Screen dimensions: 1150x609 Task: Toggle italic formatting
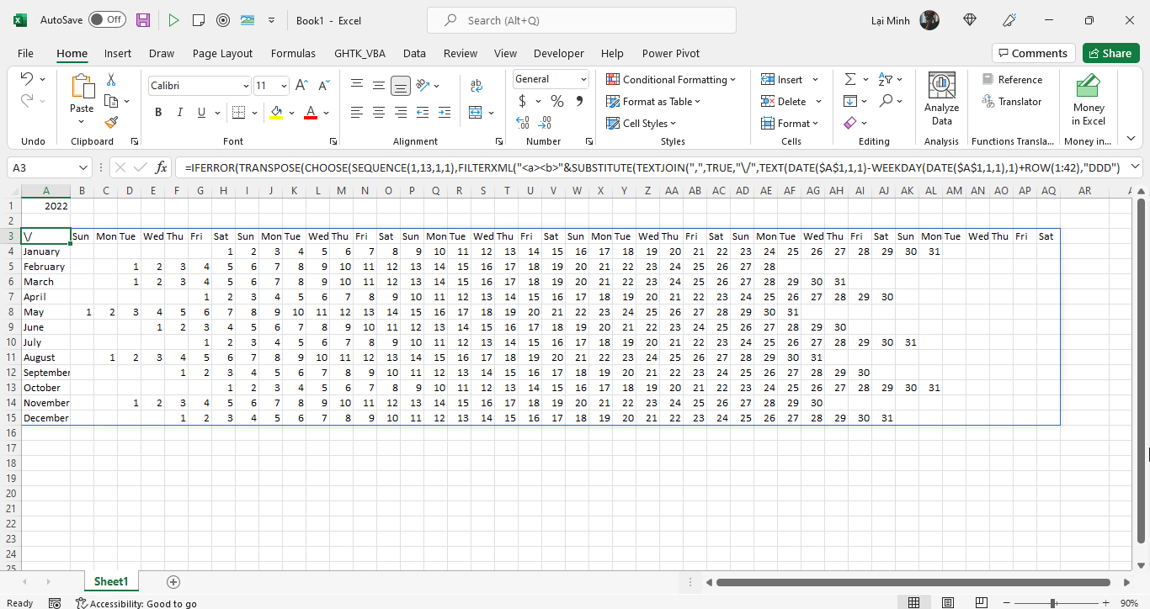(x=178, y=111)
